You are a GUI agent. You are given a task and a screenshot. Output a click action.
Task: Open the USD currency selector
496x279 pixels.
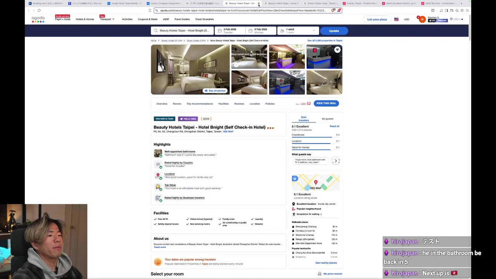pyautogui.click(x=406, y=19)
